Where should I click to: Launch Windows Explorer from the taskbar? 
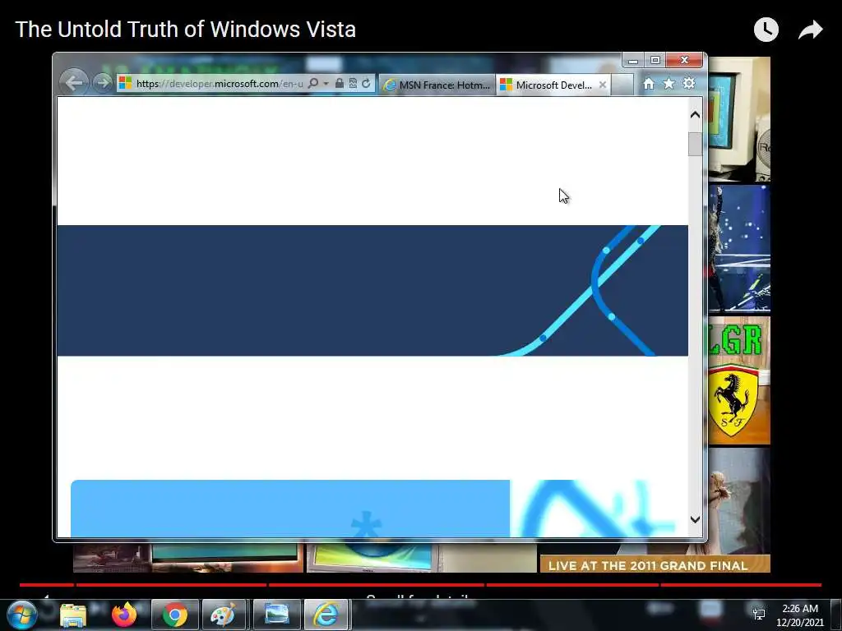point(73,615)
